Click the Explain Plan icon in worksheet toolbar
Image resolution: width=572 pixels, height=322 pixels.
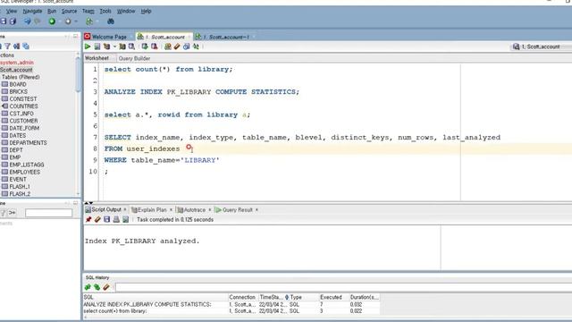pyautogui.click(x=106, y=47)
